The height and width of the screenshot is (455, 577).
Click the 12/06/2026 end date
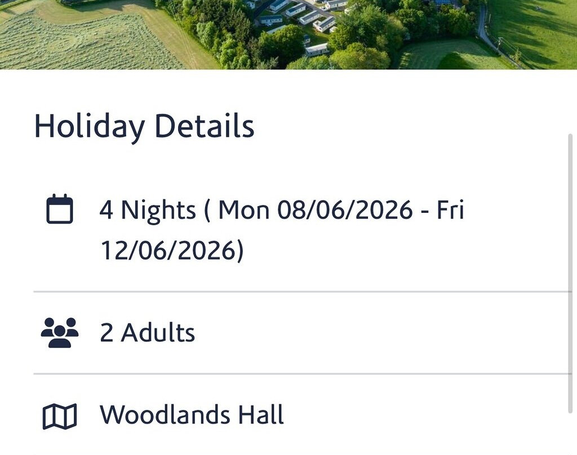[168, 251]
